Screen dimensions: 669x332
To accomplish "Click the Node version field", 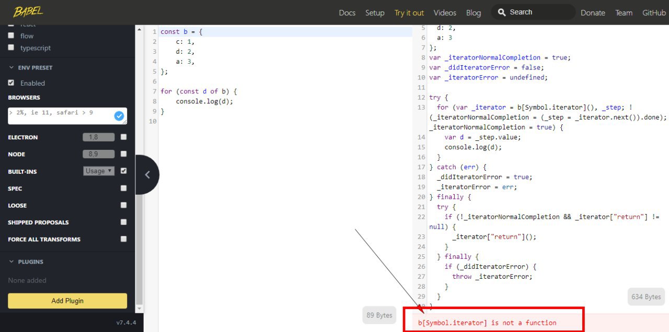I will pyautogui.click(x=98, y=154).
